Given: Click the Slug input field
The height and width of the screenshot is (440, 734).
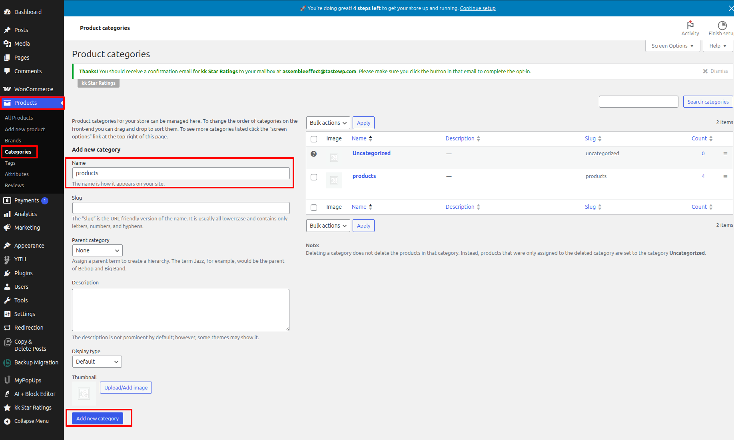Looking at the screenshot, I should (181, 208).
